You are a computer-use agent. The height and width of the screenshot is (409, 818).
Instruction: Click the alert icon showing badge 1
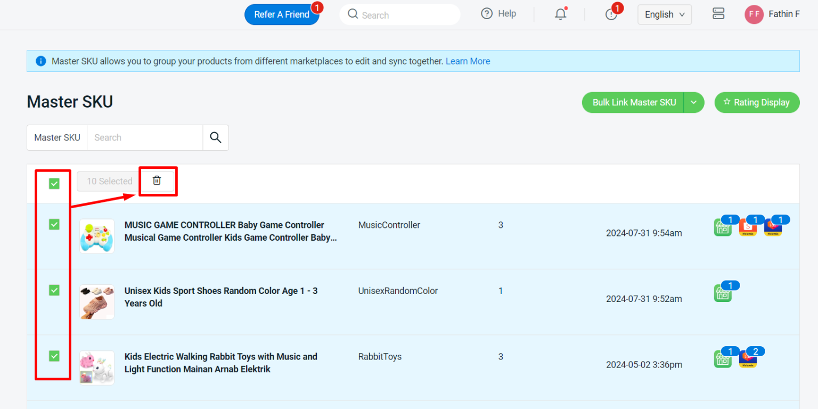[x=610, y=14]
